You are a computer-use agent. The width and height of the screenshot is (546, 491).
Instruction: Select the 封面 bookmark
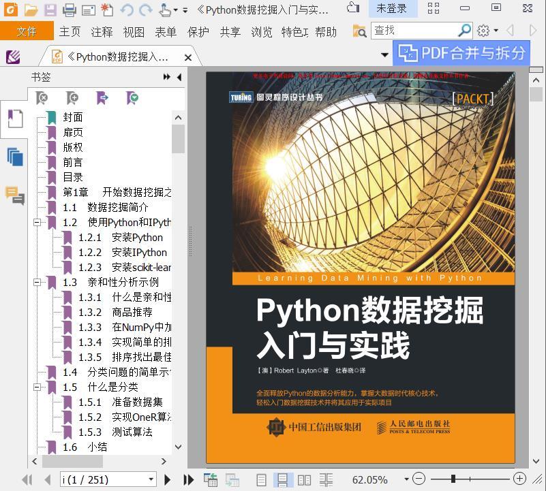73,117
